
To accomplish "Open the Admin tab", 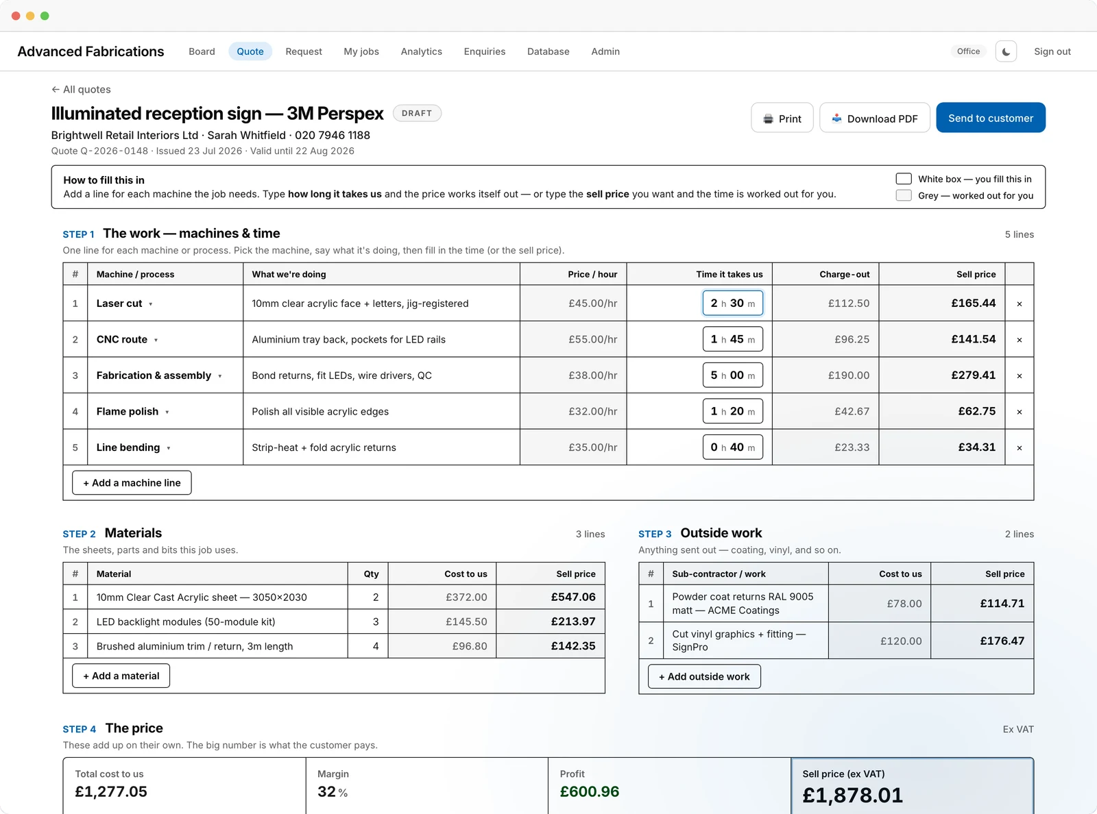I will 605,51.
